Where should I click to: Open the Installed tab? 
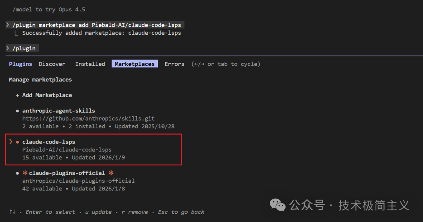(90, 64)
